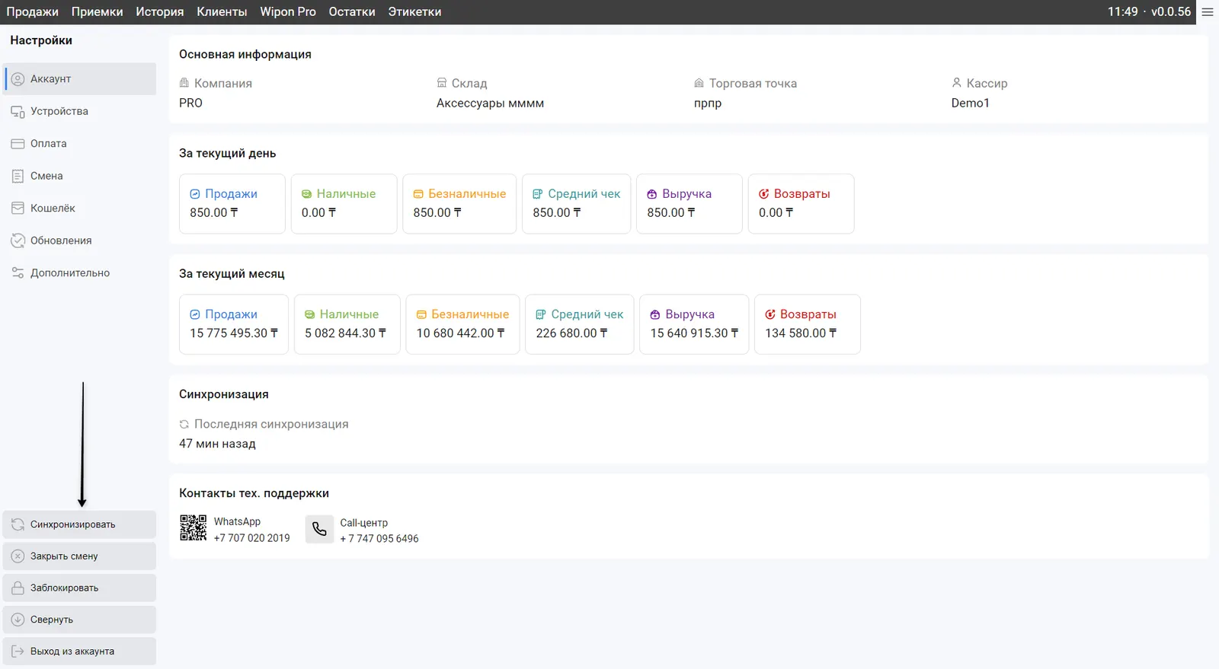Lock the screen with Заблокировать
Screen dimensions: 1219x669
[79, 588]
